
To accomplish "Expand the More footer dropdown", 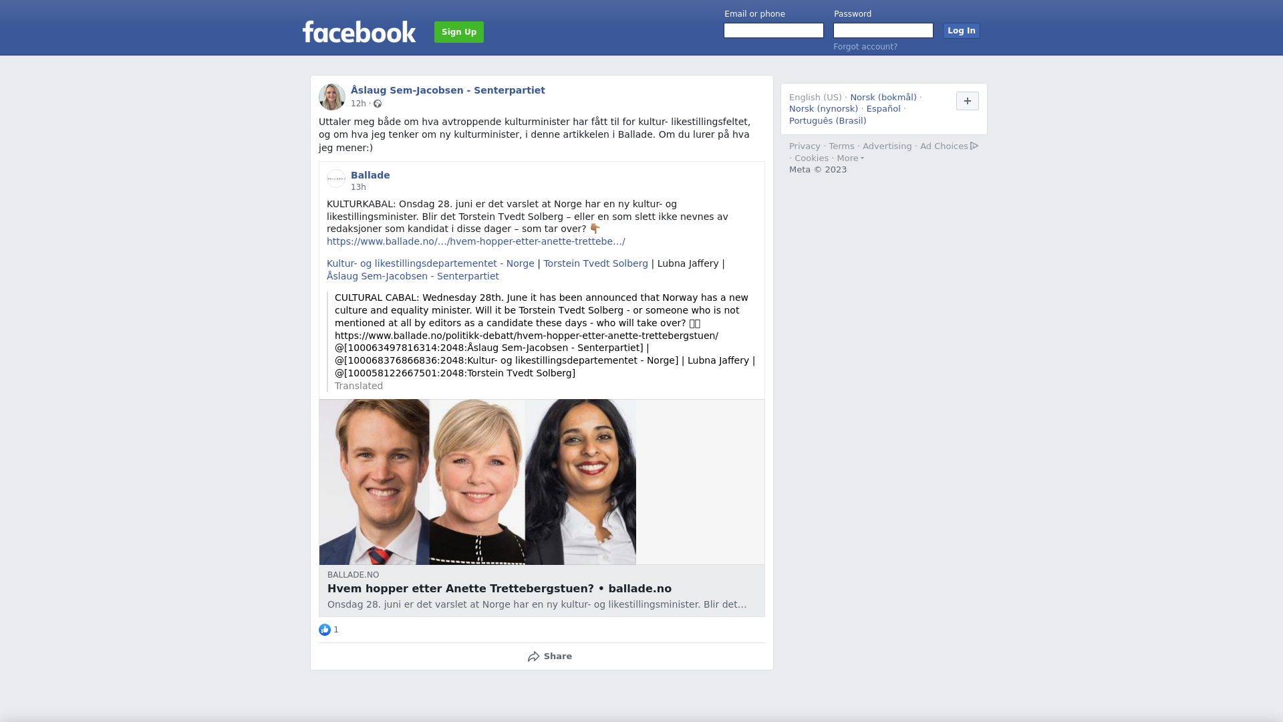I will point(850,158).
